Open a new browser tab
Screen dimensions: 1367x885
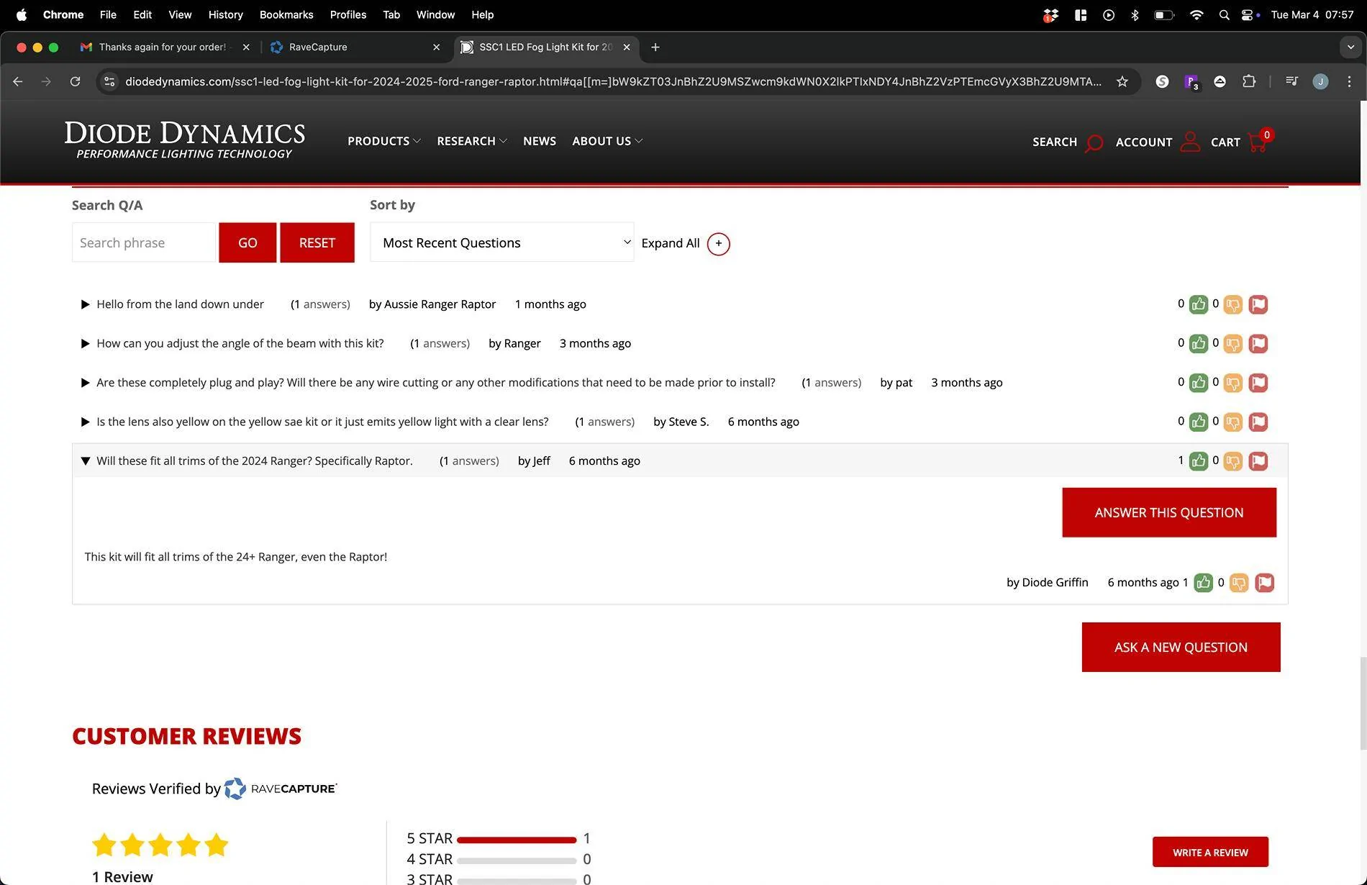click(x=655, y=47)
